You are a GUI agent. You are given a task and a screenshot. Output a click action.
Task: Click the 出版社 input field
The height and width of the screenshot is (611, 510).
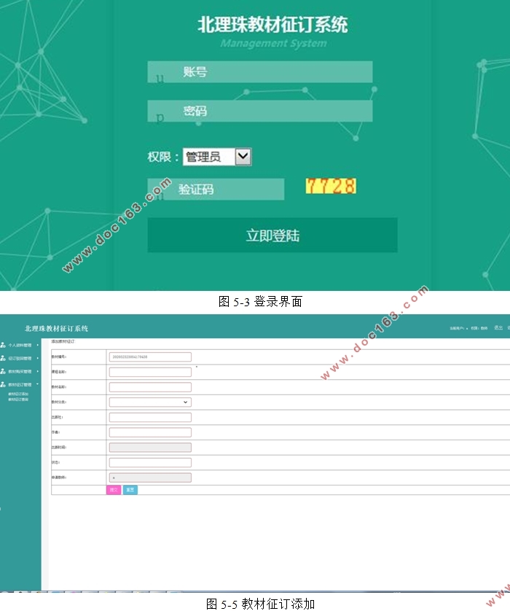pos(150,417)
